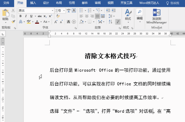
Task: Expand the highlight color dropdown arrow
Action: tap(33, 22)
